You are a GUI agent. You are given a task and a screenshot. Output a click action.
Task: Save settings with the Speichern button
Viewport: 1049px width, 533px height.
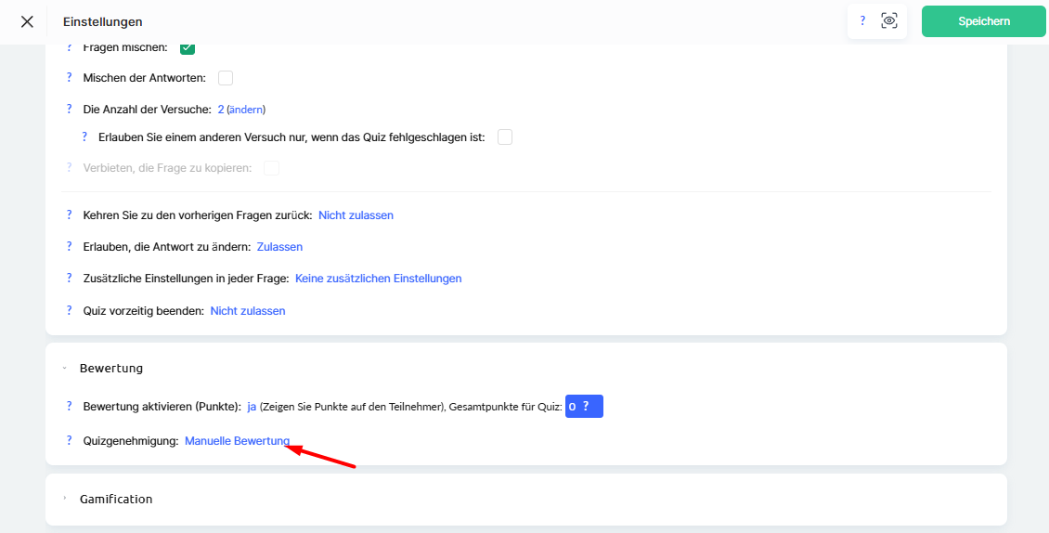(x=983, y=21)
